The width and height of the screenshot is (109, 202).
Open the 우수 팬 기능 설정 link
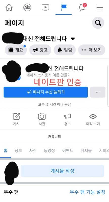pyautogui.click(x=88, y=192)
